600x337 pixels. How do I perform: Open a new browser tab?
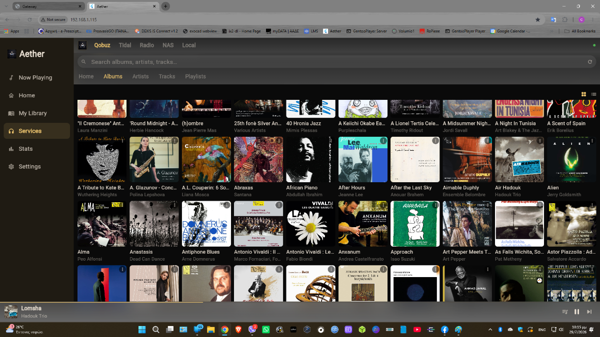pyautogui.click(x=165, y=6)
